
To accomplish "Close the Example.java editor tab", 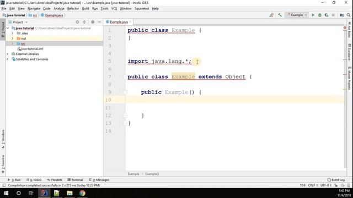I will click(x=130, y=22).
